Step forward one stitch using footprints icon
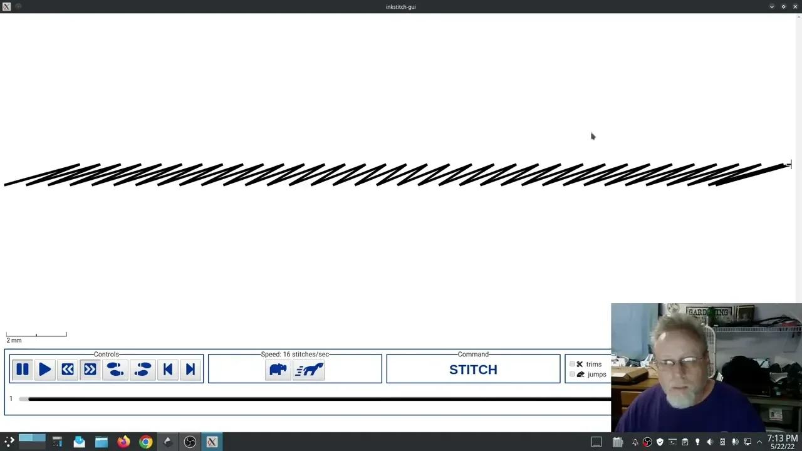 point(142,370)
